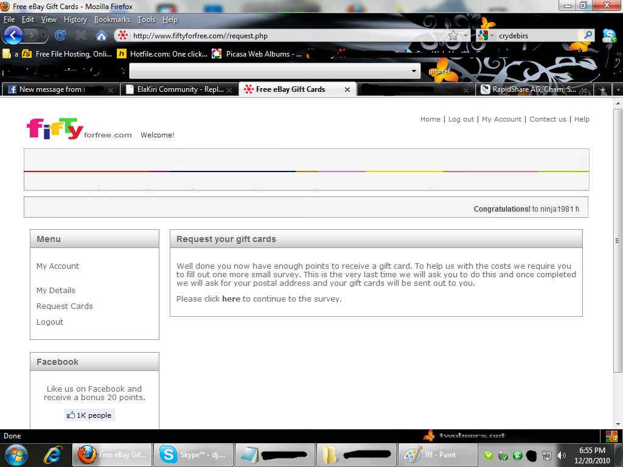The image size is (623, 467).
Task: Open the folder taskbar button
Action: pyautogui.click(x=357, y=455)
